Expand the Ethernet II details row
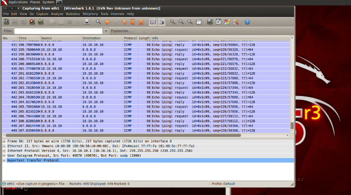 click(4, 146)
